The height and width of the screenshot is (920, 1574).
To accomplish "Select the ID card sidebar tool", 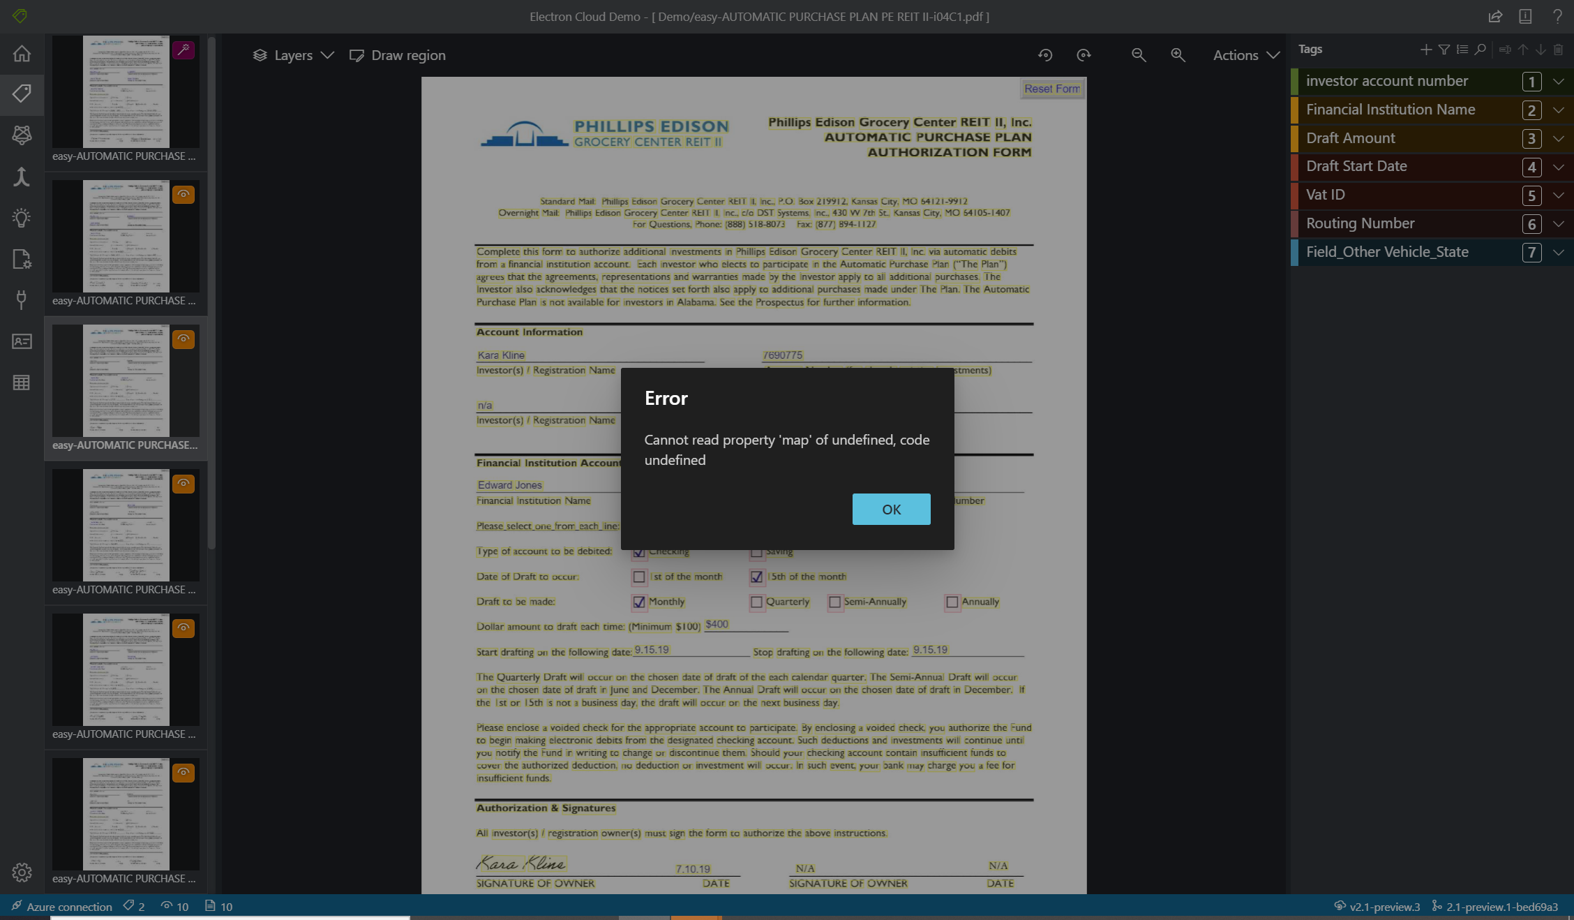I will point(22,341).
